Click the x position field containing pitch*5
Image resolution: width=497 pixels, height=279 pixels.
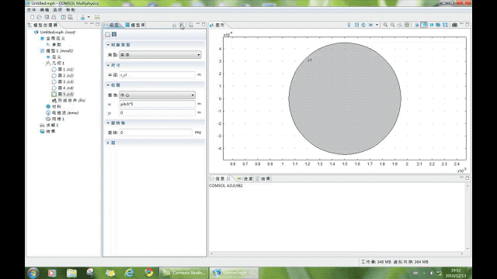click(157, 104)
